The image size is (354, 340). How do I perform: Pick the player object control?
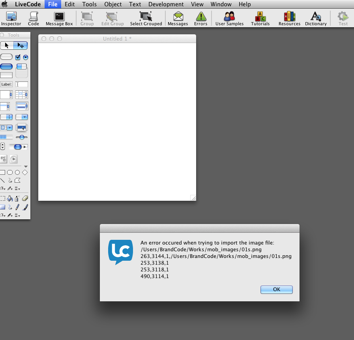pyautogui.click(x=13, y=159)
